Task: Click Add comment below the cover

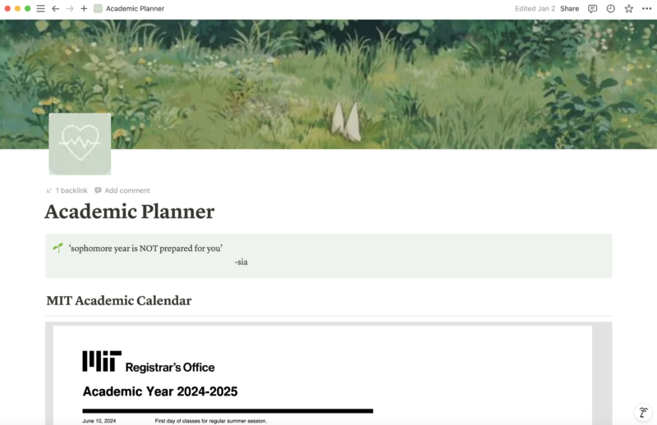Action: pos(123,190)
